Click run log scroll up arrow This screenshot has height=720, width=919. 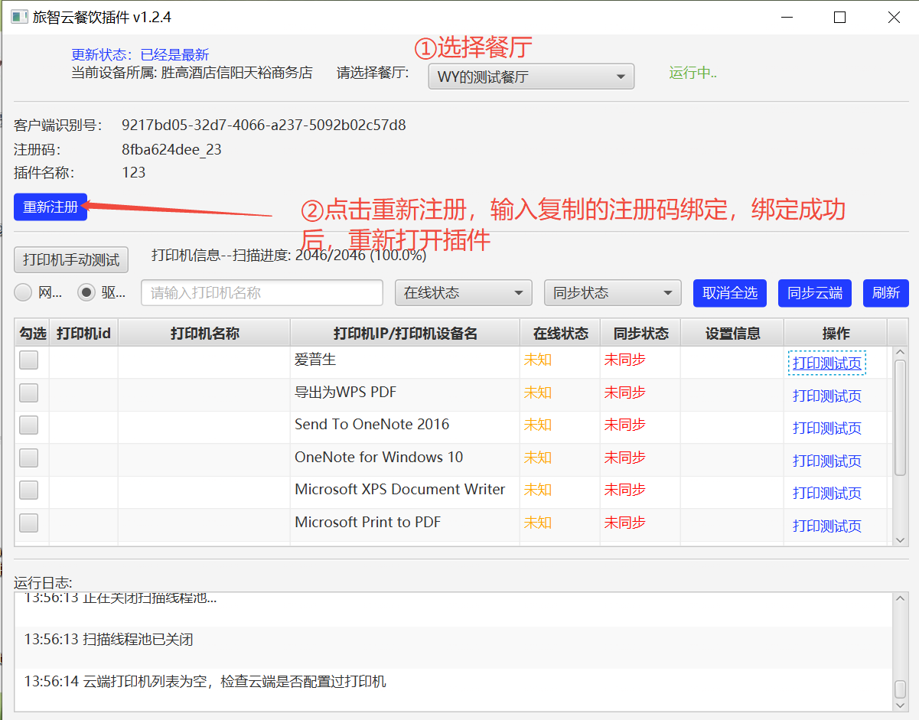pyautogui.click(x=901, y=599)
